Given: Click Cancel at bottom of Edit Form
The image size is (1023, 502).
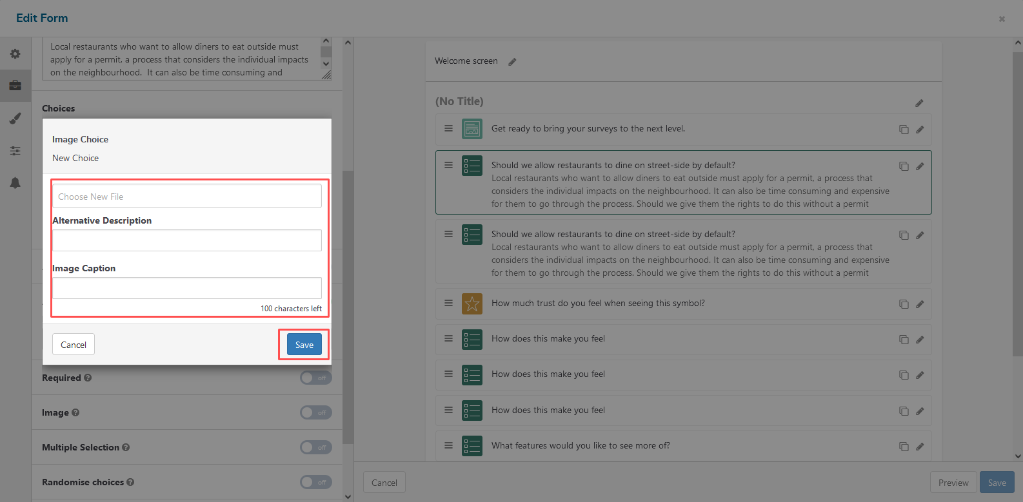Looking at the screenshot, I should click(384, 483).
